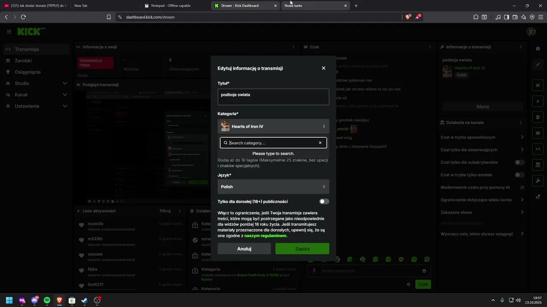Click the pencil edit icon in right toolbar
This screenshot has width=547, height=307.
pyautogui.click(x=538, y=65)
